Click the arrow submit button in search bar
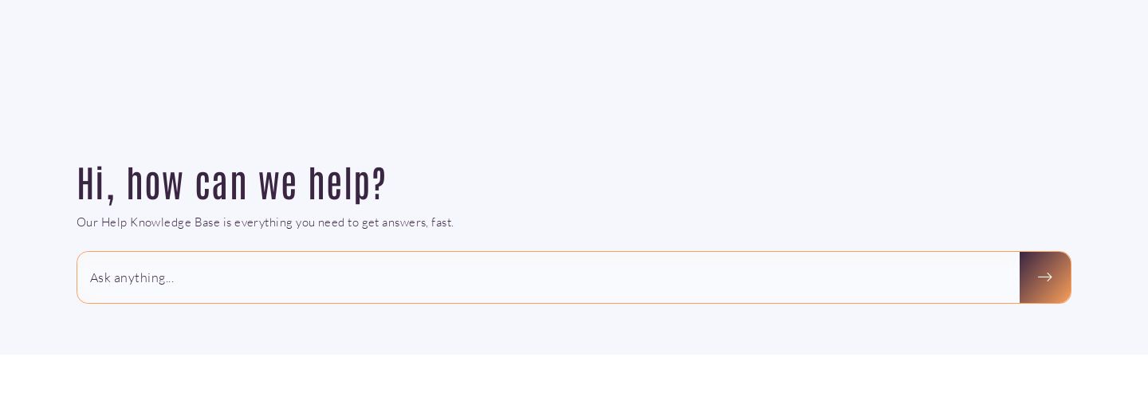The height and width of the screenshot is (397, 1148). (1044, 277)
